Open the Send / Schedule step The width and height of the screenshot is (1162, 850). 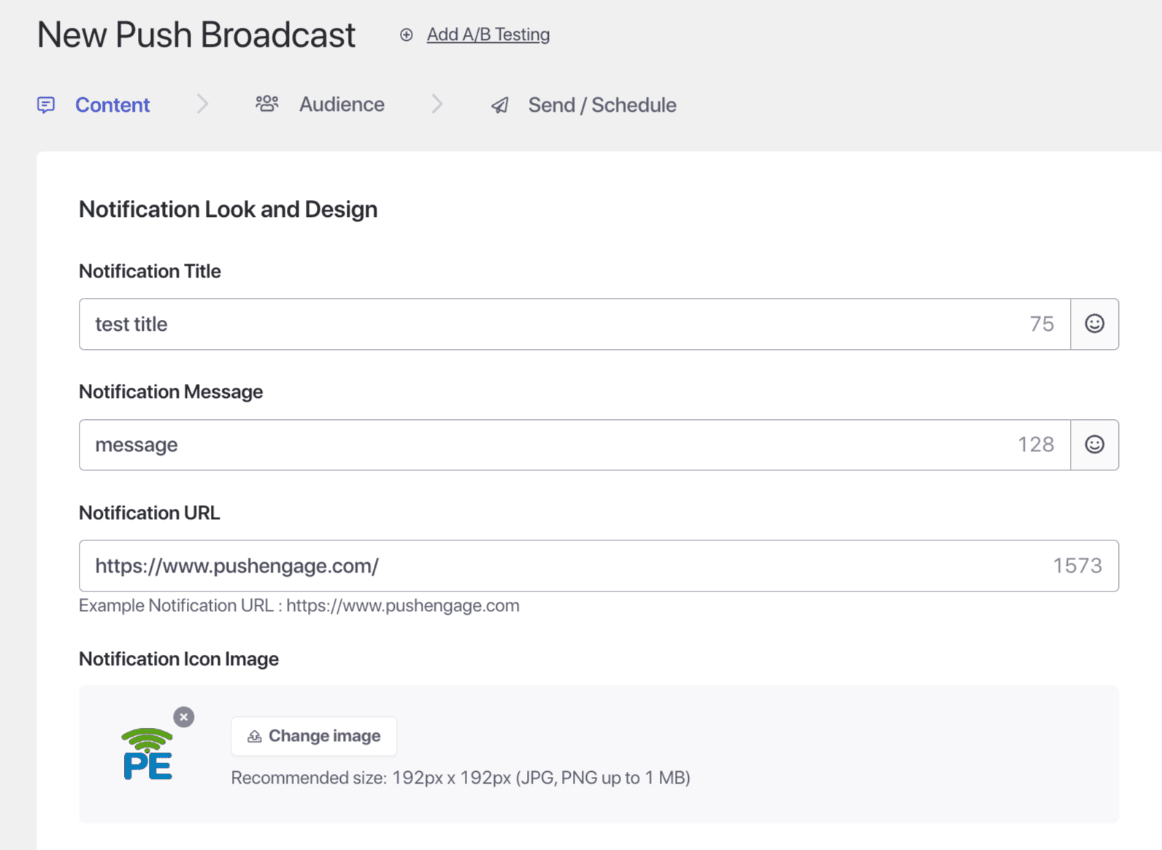602,105
